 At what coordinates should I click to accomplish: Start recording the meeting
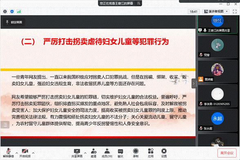click(136, 153)
